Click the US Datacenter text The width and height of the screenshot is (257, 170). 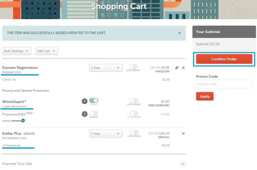click(x=12, y=145)
